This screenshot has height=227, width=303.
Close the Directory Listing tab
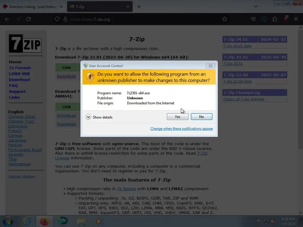pos(61,7)
